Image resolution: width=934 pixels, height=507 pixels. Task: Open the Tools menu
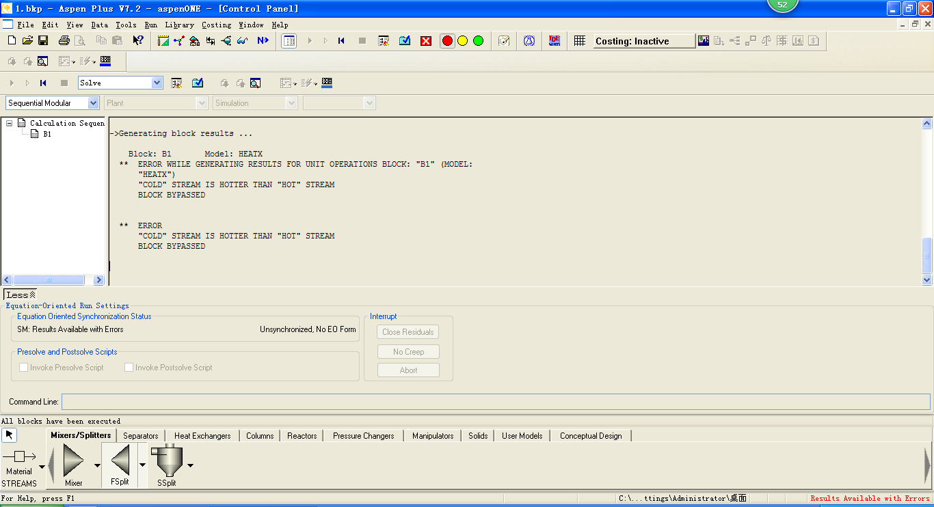[x=126, y=25]
